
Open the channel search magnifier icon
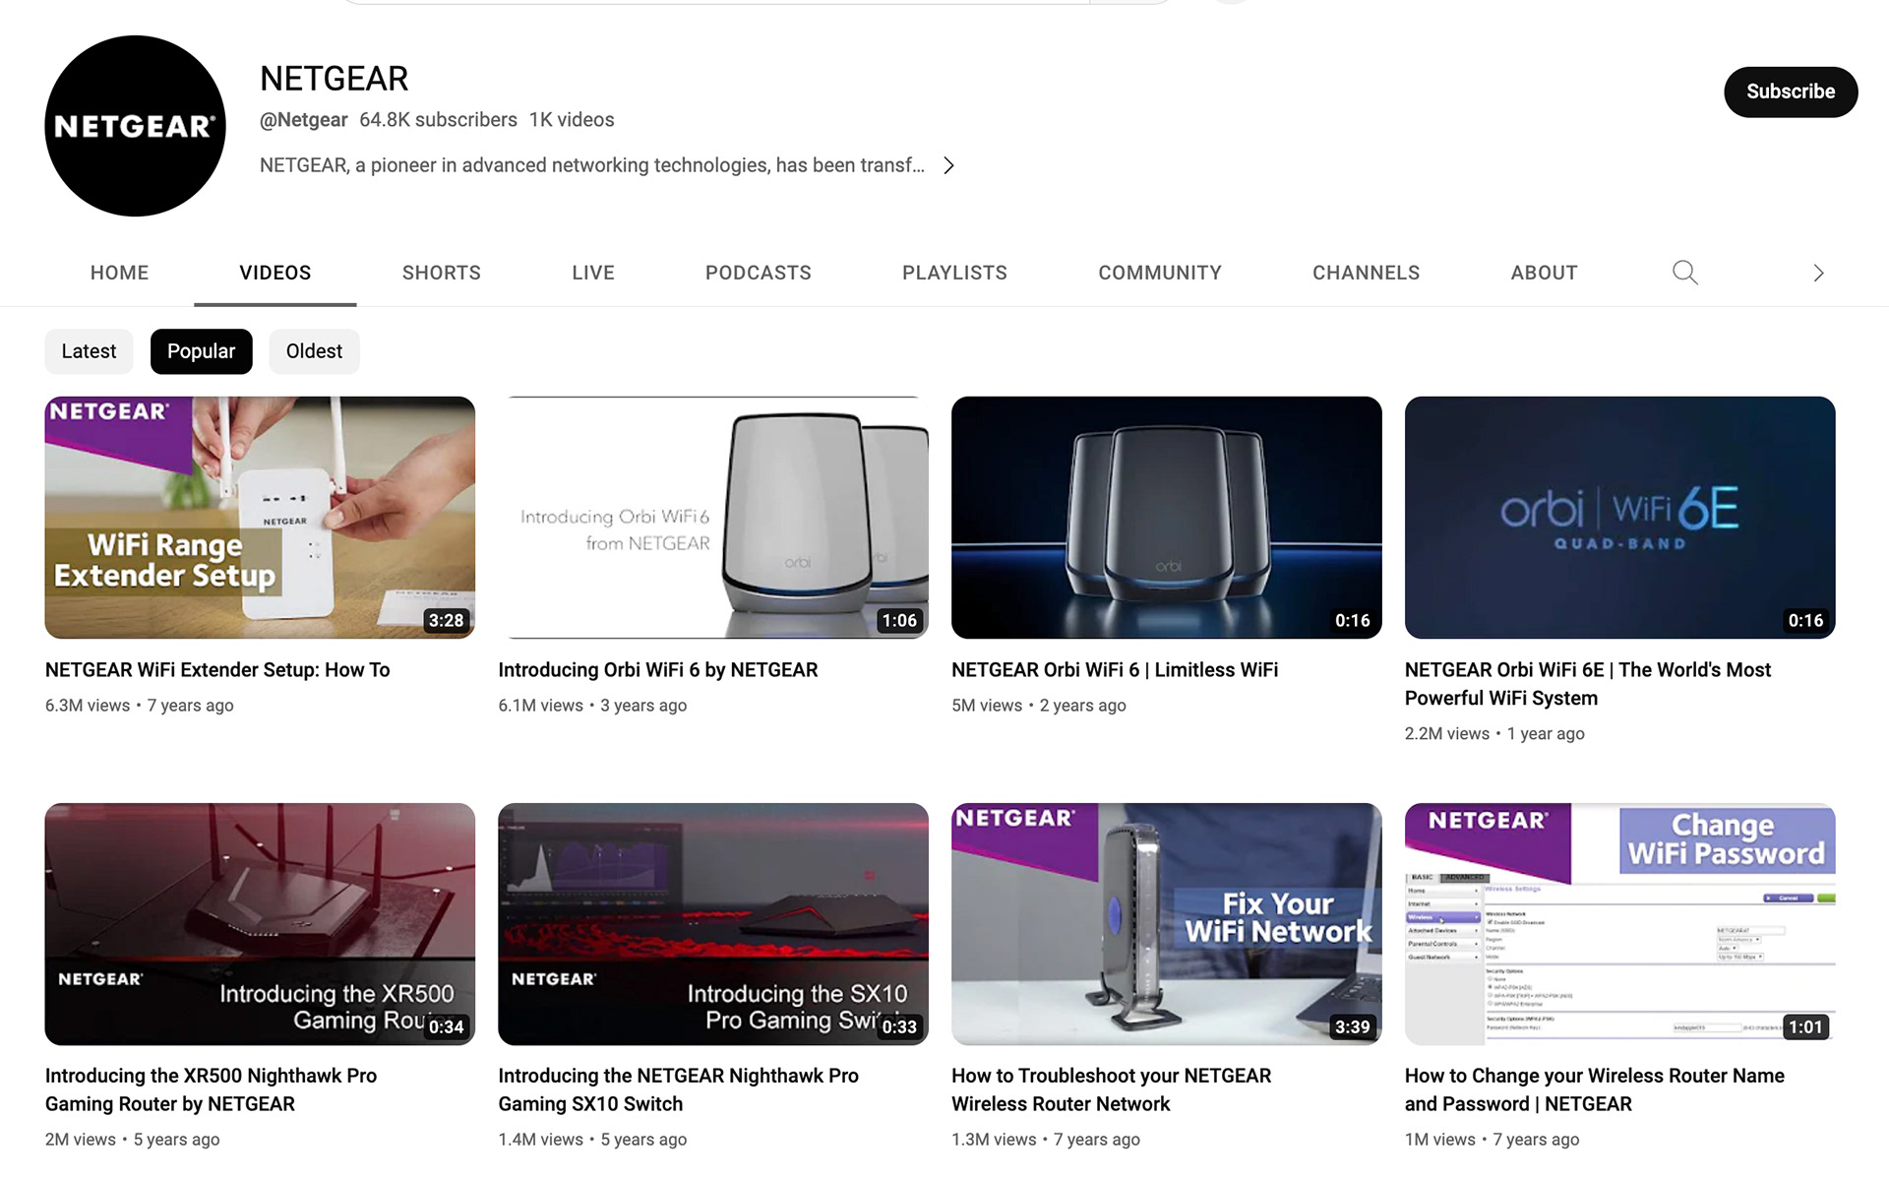[x=1684, y=273]
